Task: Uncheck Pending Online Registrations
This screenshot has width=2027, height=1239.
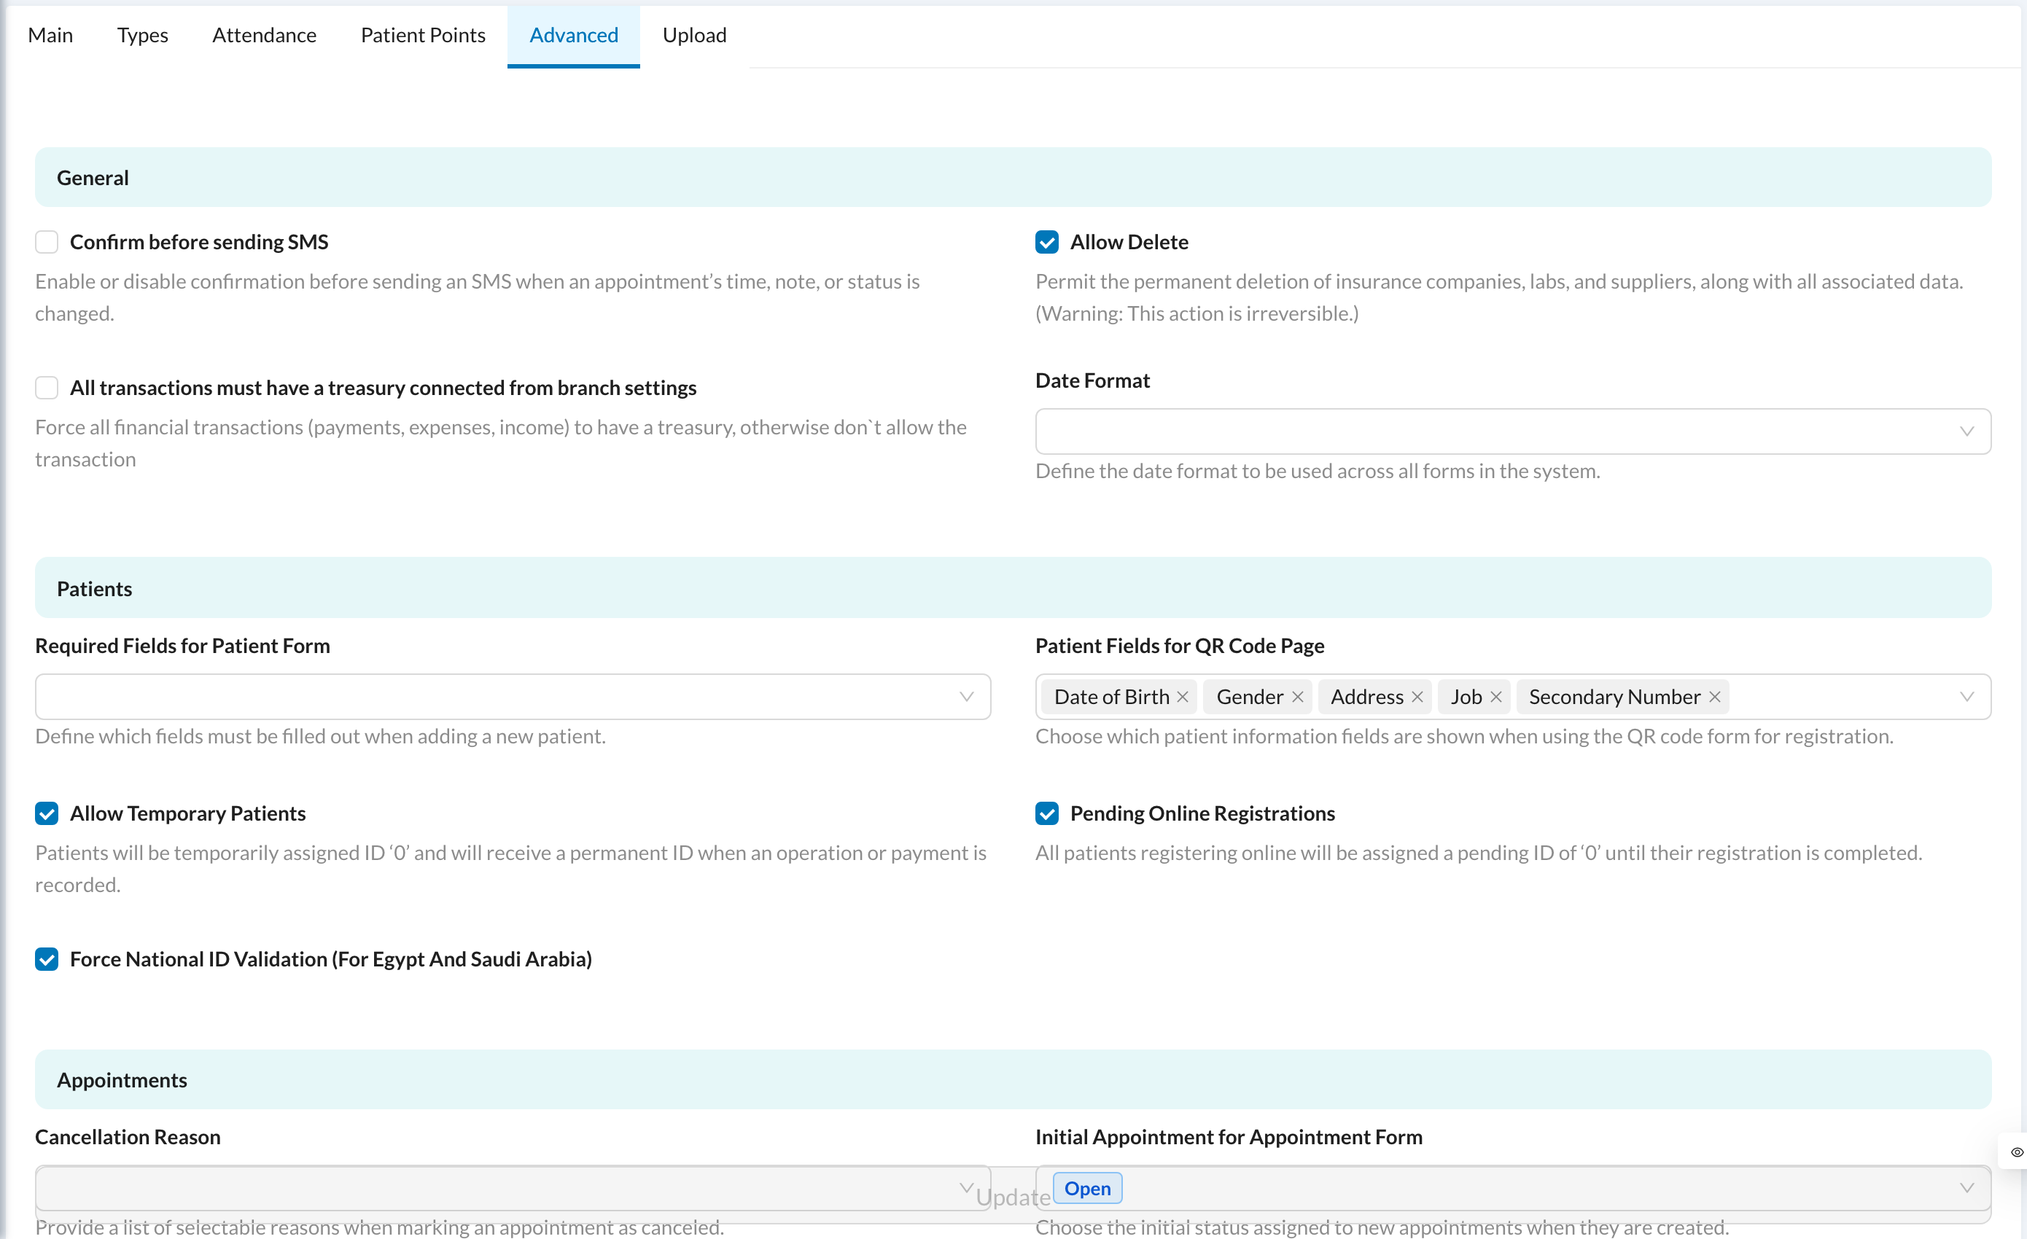Action: [x=1046, y=813]
